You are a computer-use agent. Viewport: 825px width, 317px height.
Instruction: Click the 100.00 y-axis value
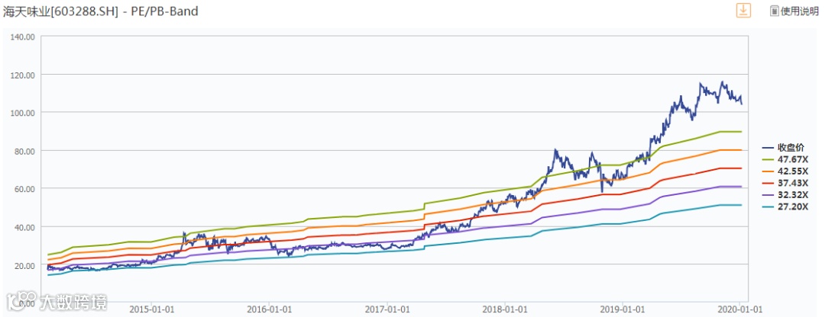pyautogui.click(x=23, y=113)
